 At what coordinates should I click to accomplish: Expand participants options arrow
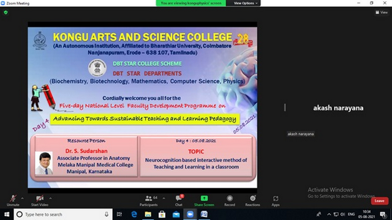click(x=164, y=198)
